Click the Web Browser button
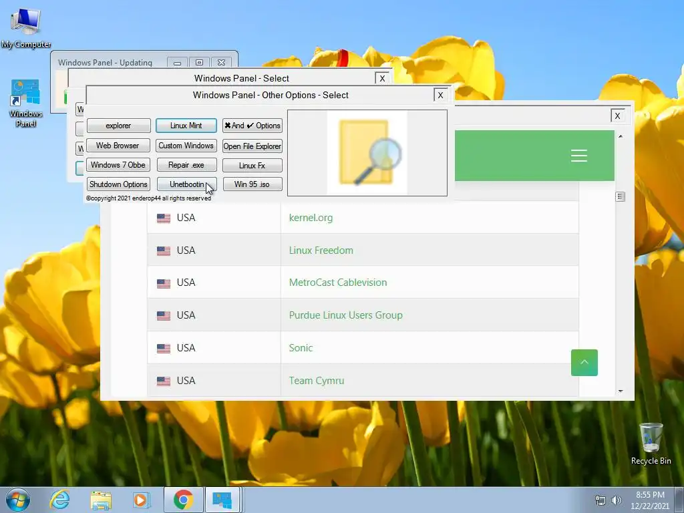Viewport: 684px width, 513px height. click(118, 145)
